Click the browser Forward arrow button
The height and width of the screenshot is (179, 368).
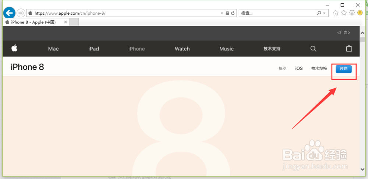21,13
